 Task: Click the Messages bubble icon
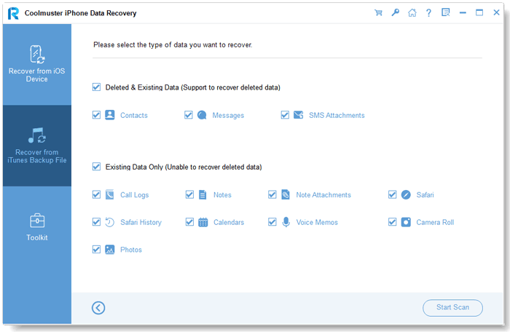pos(202,115)
